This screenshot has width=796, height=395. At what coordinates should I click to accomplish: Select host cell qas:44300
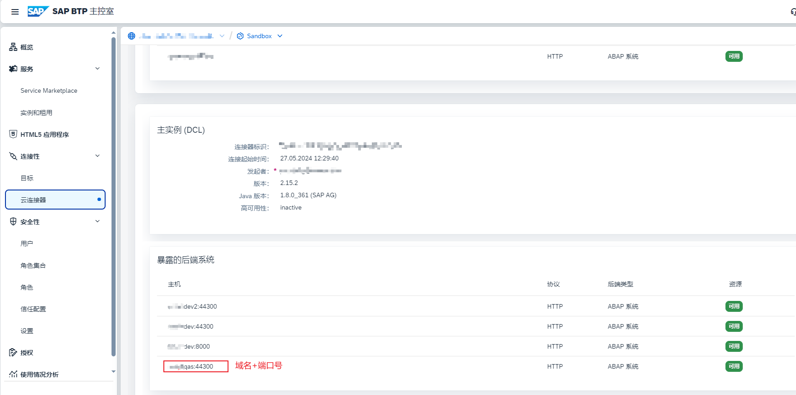(191, 366)
